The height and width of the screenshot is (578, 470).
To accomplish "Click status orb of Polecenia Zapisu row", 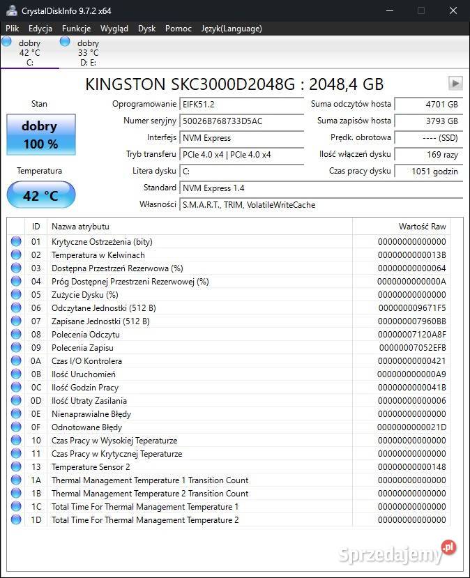I will point(16,348).
